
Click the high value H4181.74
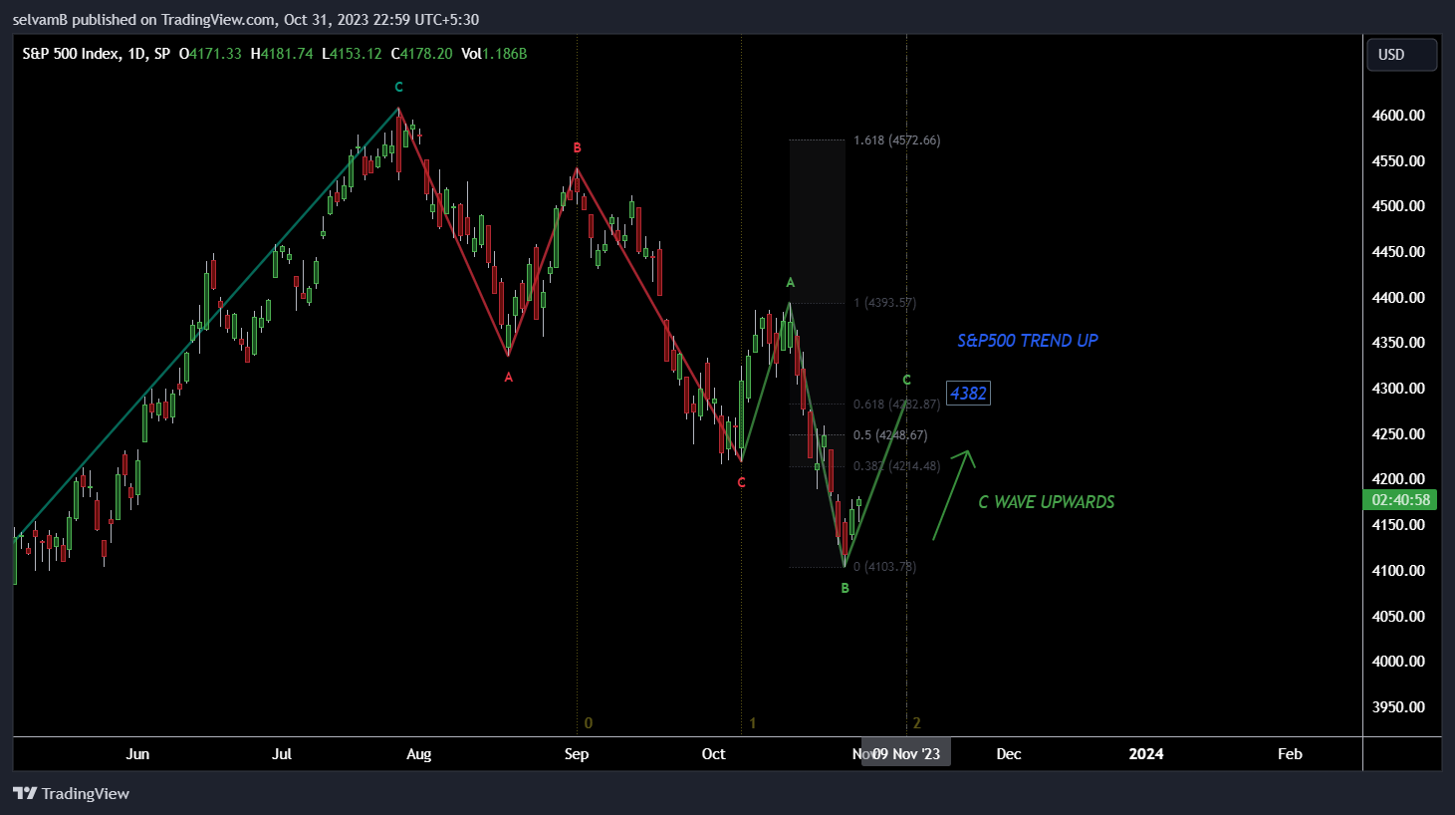coord(282,54)
